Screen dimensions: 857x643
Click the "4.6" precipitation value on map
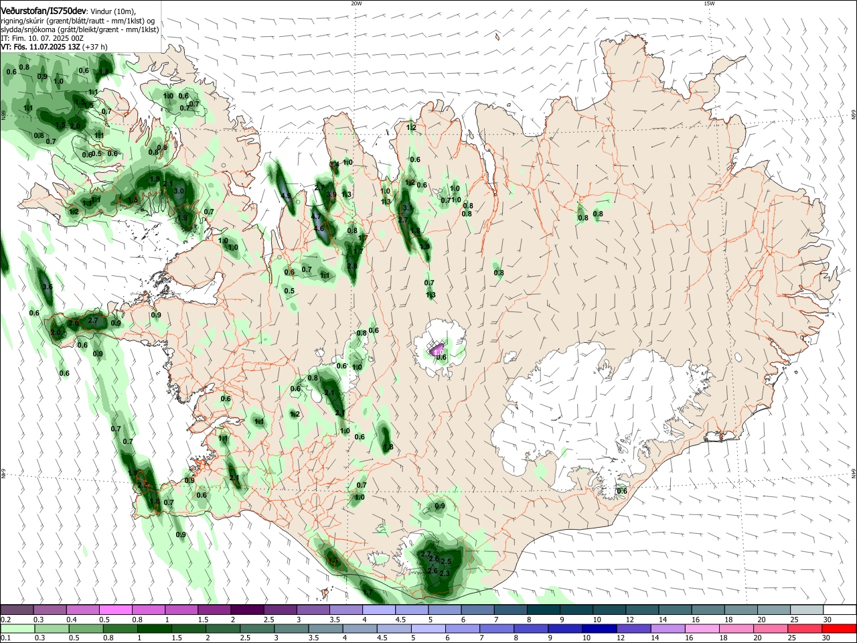coord(319,228)
